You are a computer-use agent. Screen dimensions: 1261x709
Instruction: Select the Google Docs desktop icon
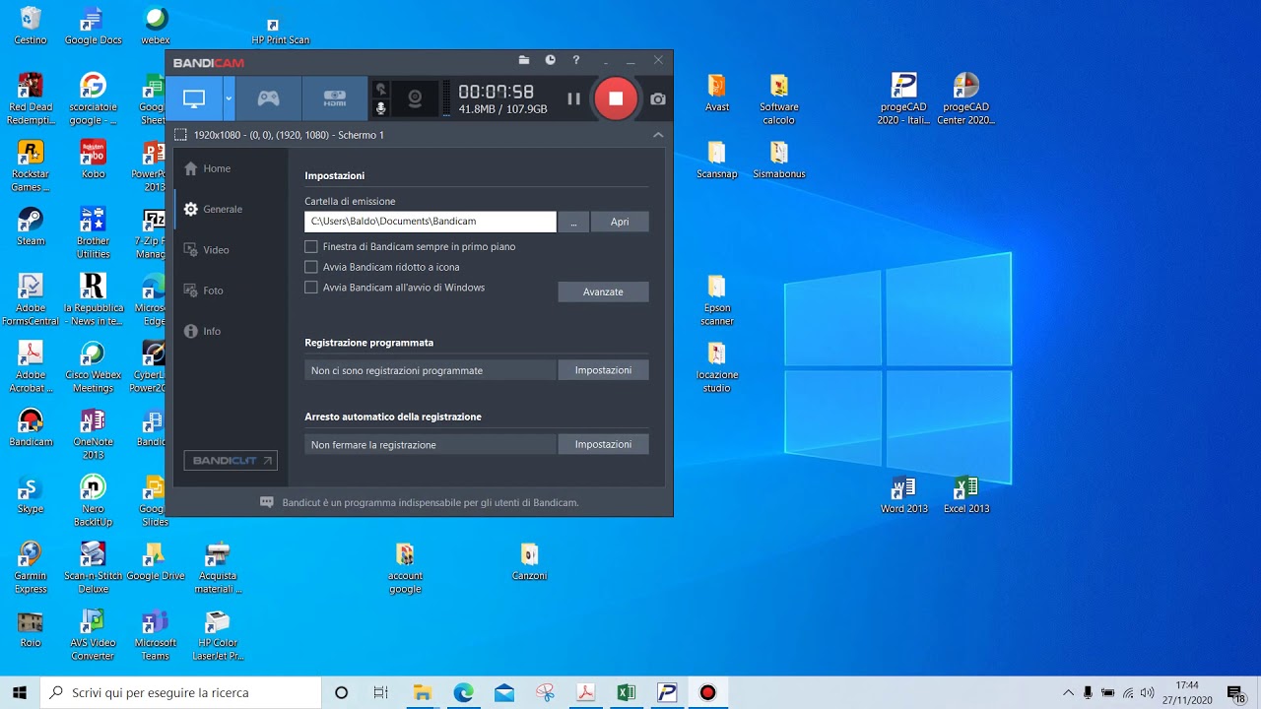pos(93,26)
